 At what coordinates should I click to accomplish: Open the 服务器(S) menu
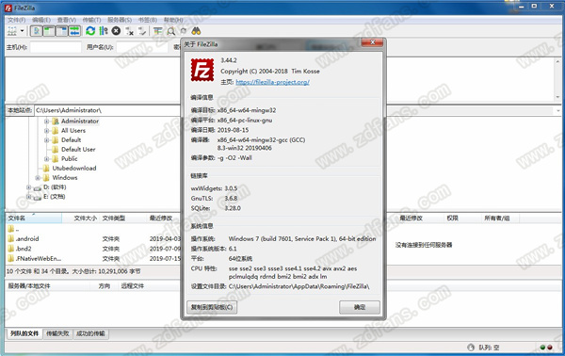point(120,20)
